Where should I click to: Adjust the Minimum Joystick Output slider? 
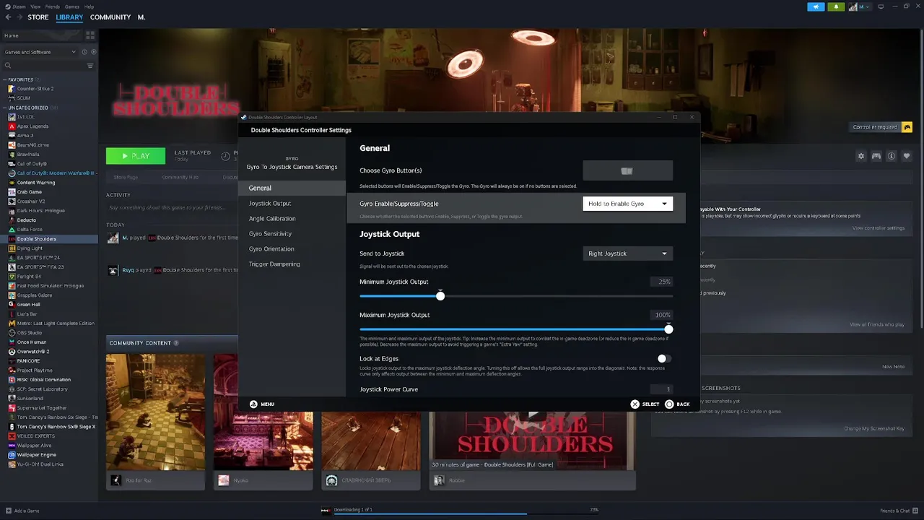pos(516,296)
